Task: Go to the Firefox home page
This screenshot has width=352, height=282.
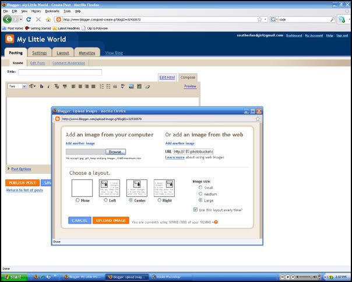Action: tap(48, 20)
